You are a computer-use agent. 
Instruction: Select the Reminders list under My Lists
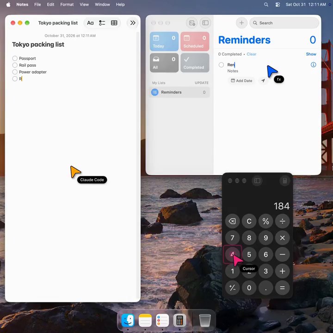click(x=179, y=92)
